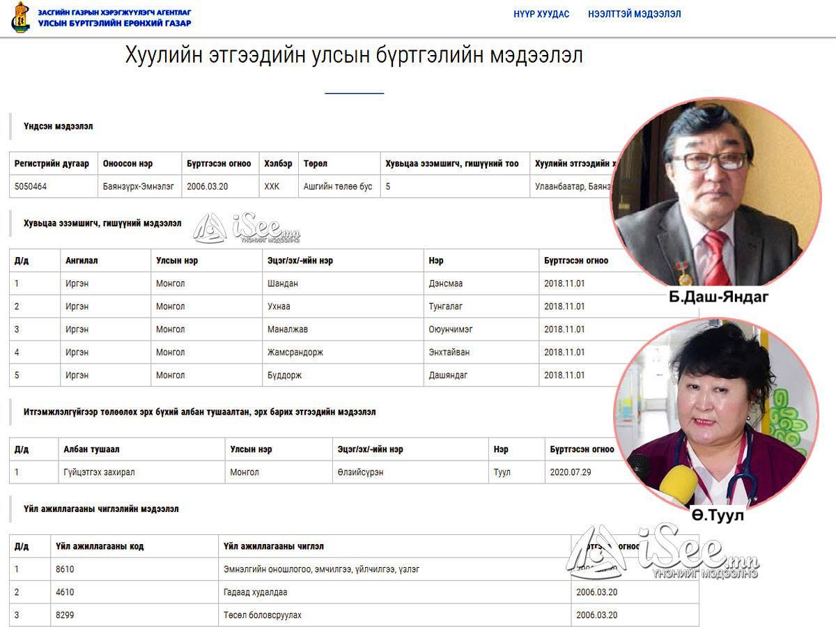Image resolution: width=836 pixels, height=627 pixels.
Task: Click the Ө.Туул name caption
Action: [x=718, y=516]
